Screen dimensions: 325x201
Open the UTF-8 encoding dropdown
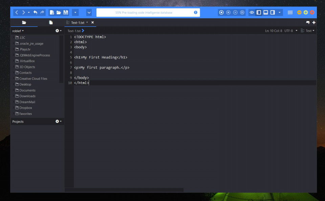click(x=291, y=31)
